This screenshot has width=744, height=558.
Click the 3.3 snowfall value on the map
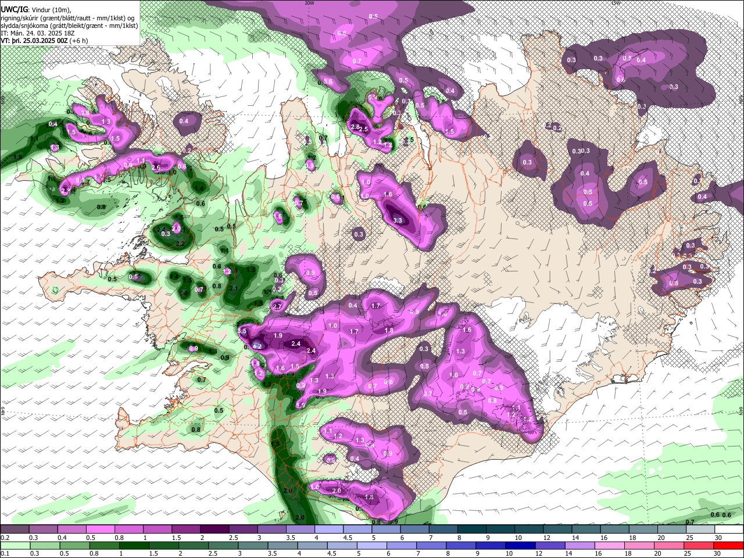pos(398,221)
